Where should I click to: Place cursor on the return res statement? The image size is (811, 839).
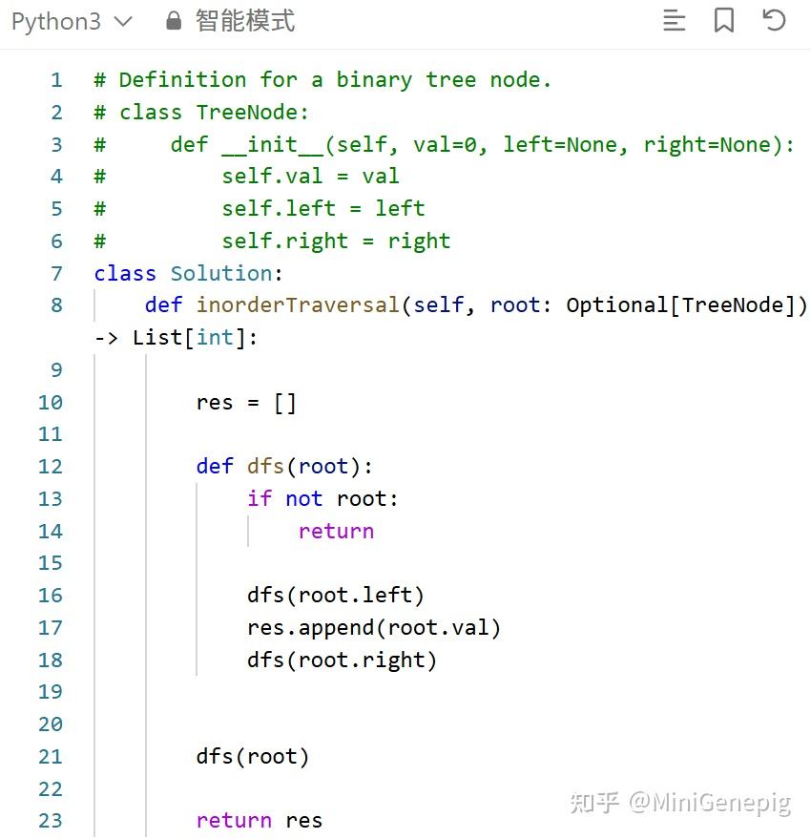258,820
